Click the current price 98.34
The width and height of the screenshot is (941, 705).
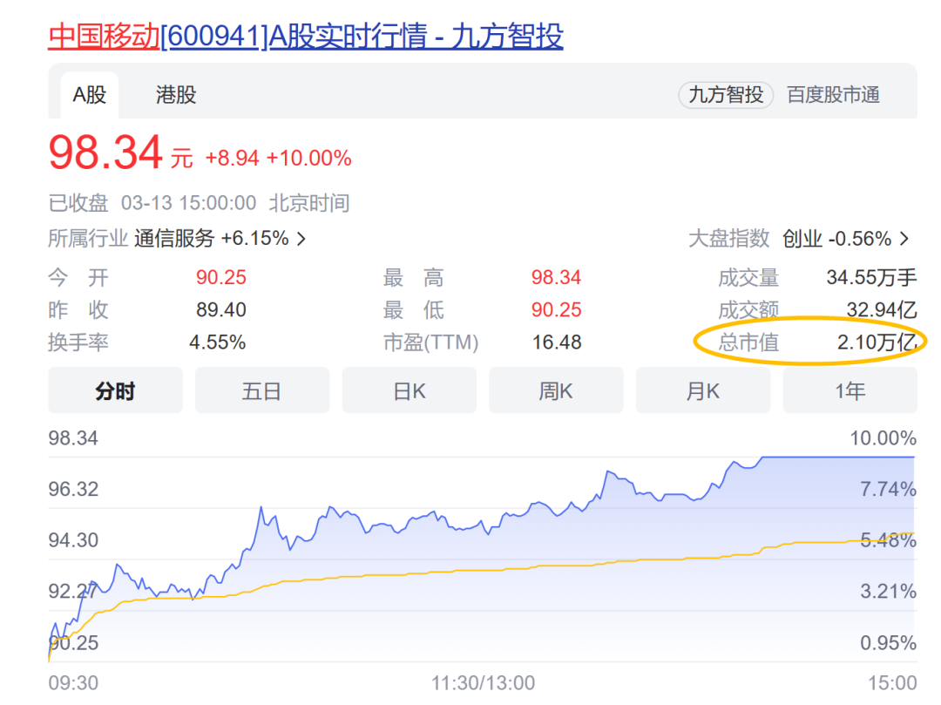[105, 153]
